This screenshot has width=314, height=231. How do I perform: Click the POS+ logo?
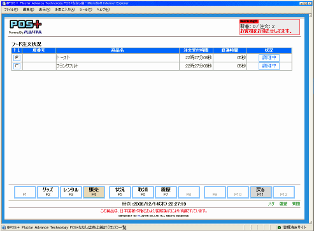(25, 27)
